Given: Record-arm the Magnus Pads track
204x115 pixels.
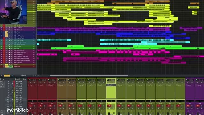Looking at the screenshot, I should click(9, 38).
